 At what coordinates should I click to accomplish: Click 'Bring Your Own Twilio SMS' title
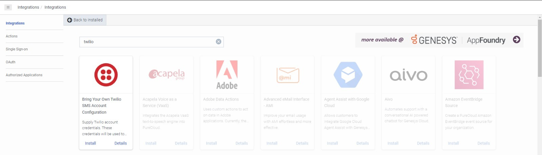pos(102,106)
